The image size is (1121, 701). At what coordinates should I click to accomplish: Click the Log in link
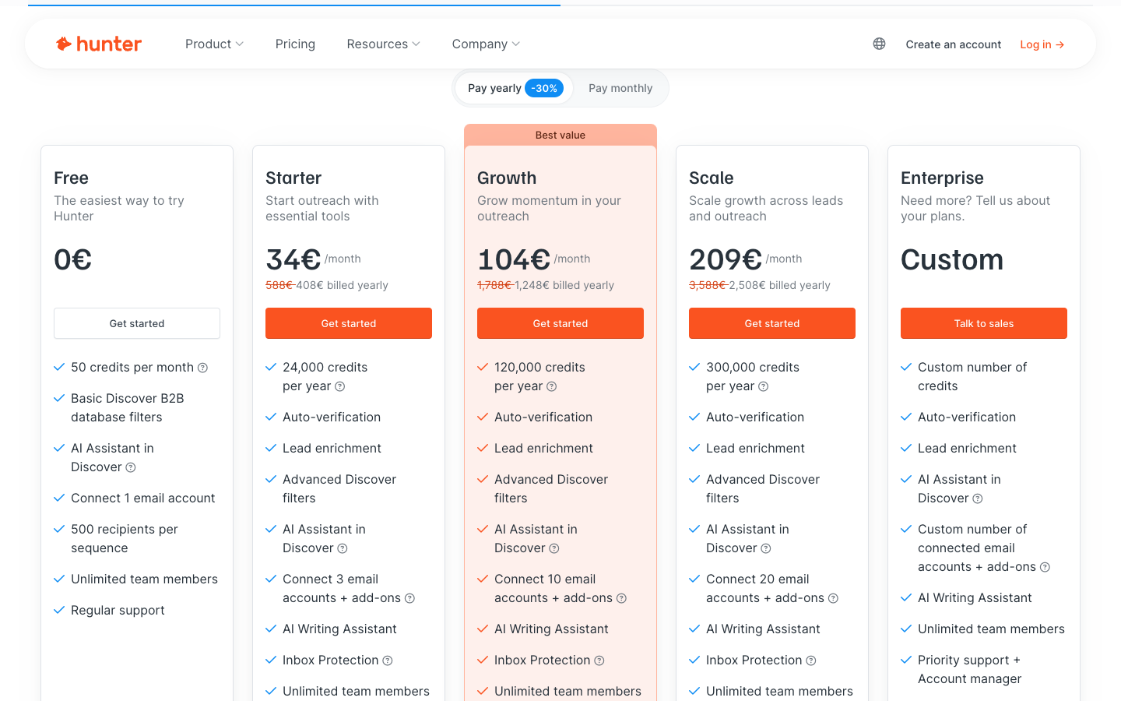[1042, 44]
